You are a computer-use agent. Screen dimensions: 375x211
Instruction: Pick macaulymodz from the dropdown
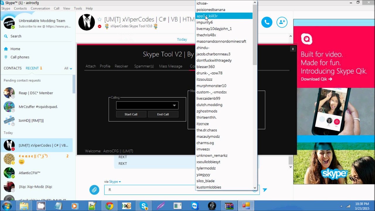pyautogui.click(x=224, y=137)
